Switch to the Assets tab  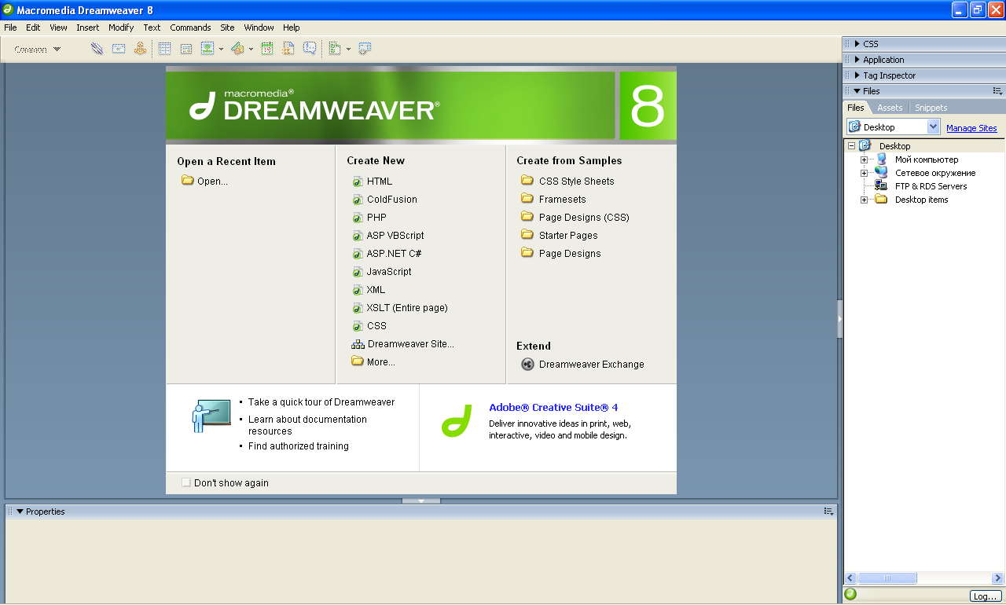(890, 108)
